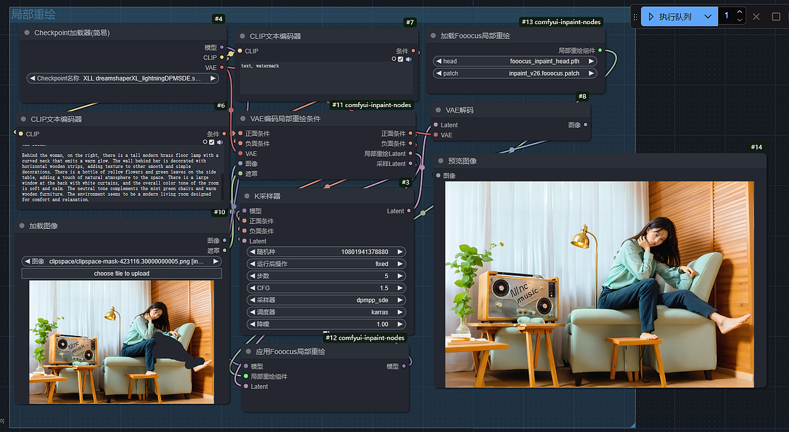Click the left arrow of the 降噪 widget

(252, 324)
